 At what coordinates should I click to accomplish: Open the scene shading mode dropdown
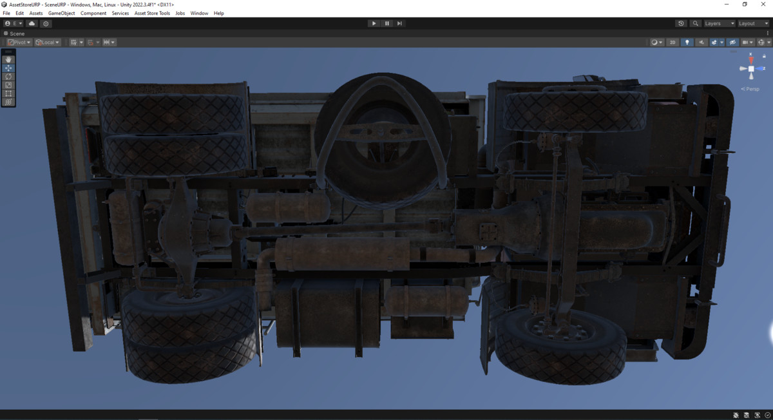[656, 42]
